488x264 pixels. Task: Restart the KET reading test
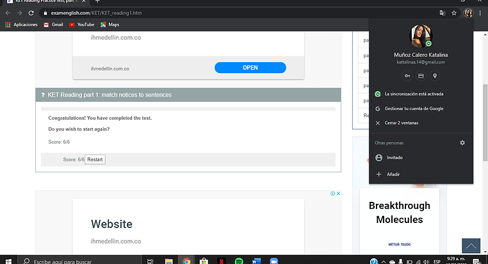pyautogui.click(x=95, y=160)
